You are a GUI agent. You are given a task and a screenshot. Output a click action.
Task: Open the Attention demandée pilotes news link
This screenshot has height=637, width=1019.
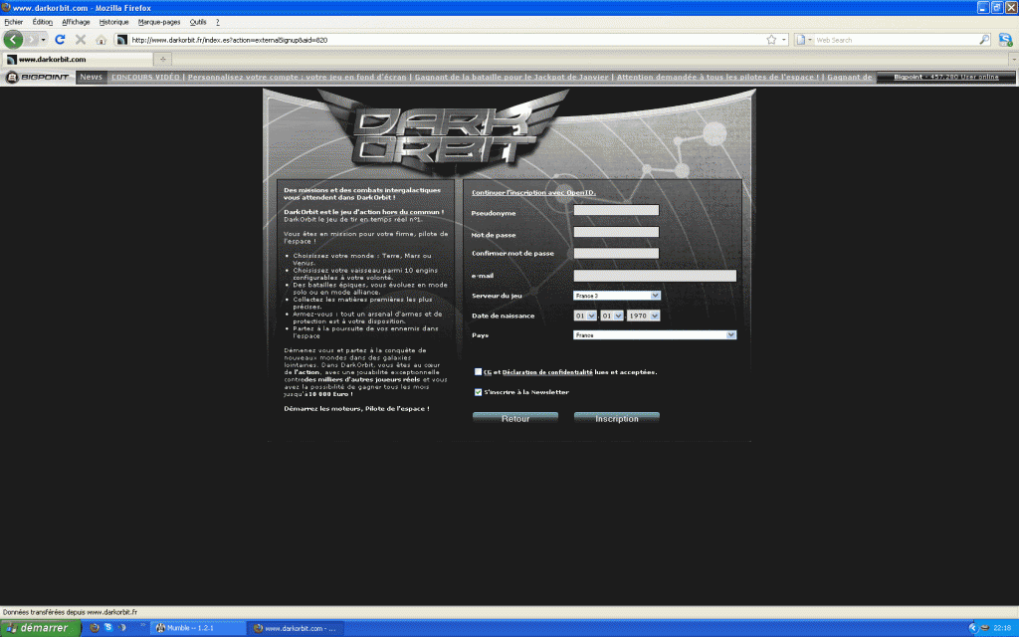click(717, 77)
